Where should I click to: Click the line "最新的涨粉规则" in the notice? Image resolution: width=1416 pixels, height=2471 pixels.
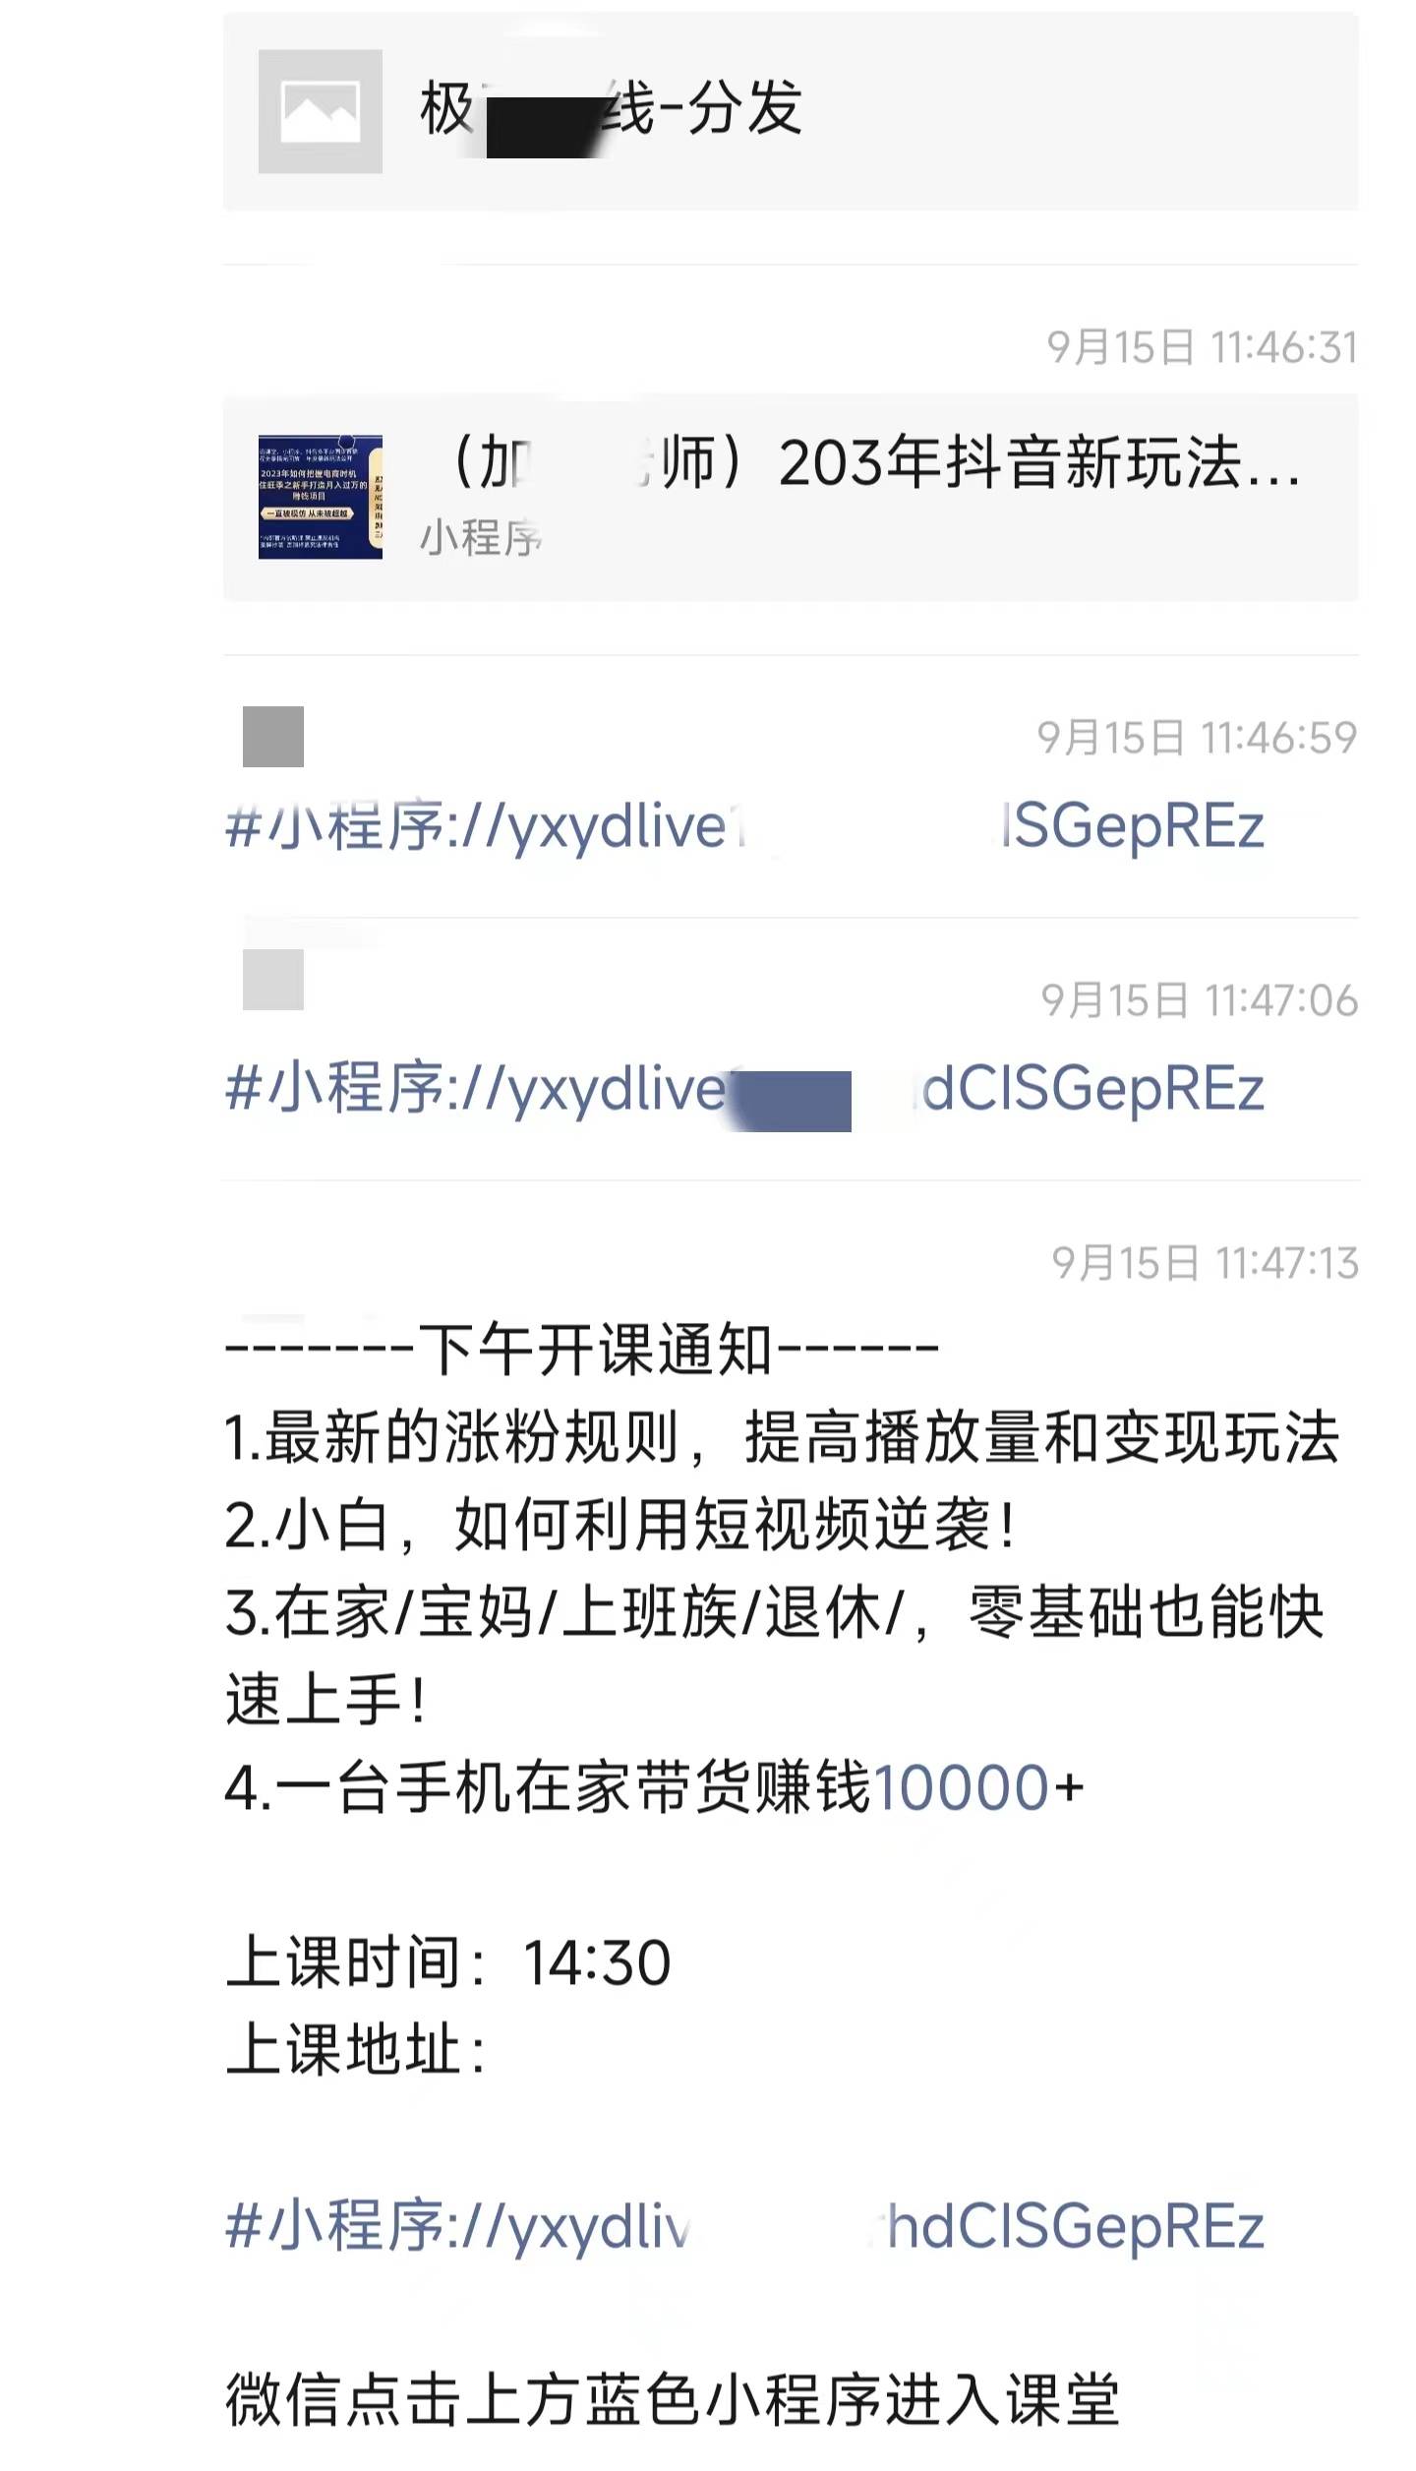[x=782, y=1437]
